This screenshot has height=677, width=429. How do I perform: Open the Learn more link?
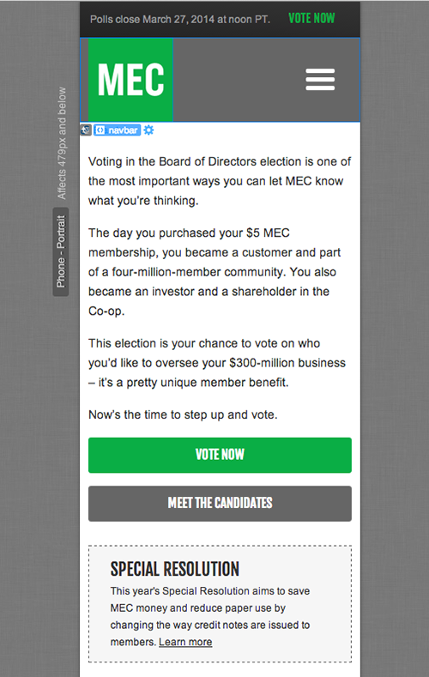tap(185, 642)
